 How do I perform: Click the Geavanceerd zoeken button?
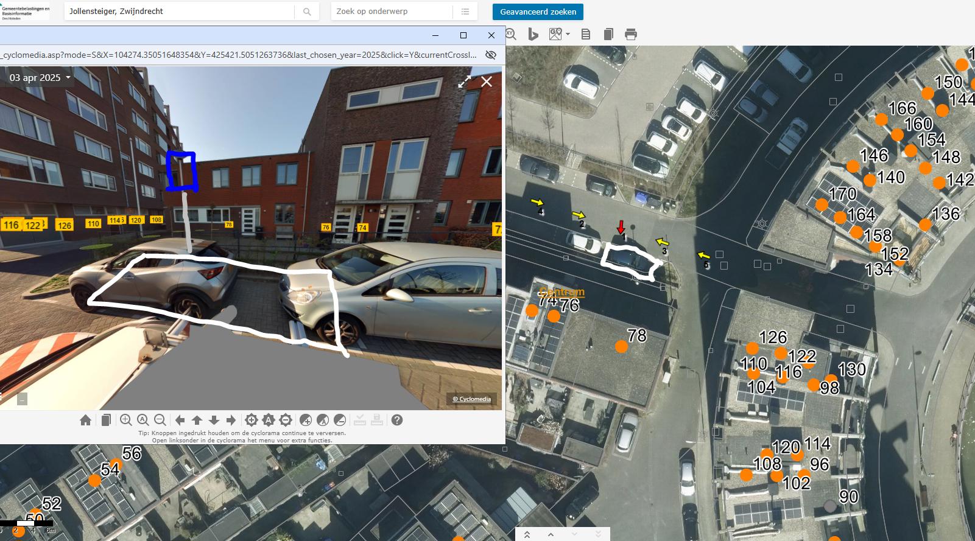click(538, 12)
